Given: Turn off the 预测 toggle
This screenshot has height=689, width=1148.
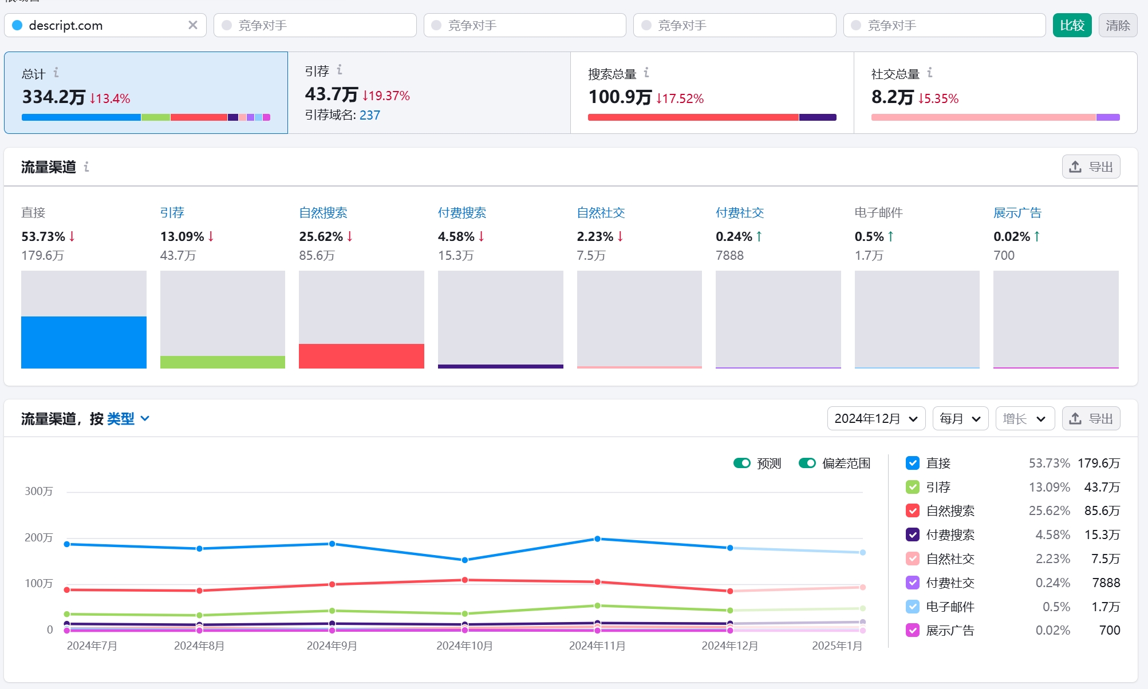Looking at the screenshot, I should pos(742,463).
